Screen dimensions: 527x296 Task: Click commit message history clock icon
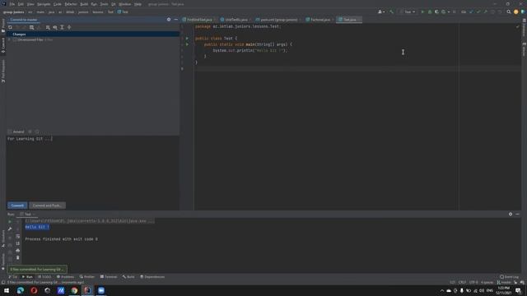coord(37,132)
